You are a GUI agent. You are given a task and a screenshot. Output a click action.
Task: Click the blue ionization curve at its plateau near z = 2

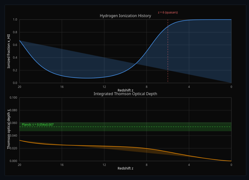pos(210,20)
